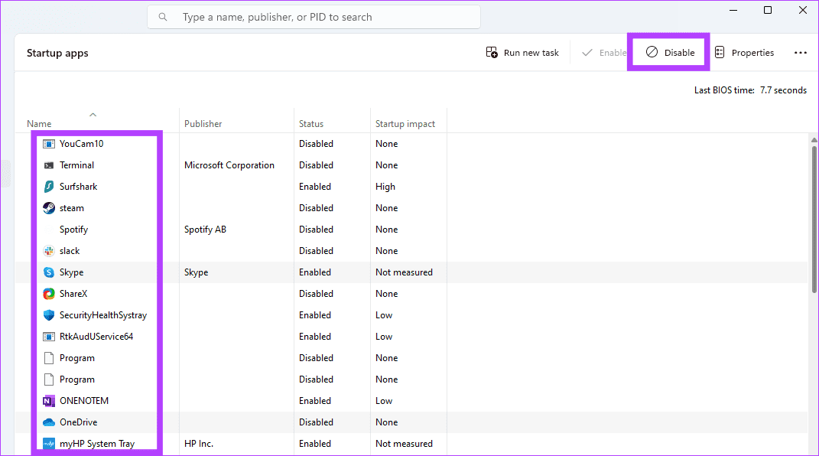Open Properties of selected app
Screen dimensions: 819x456
744,53
